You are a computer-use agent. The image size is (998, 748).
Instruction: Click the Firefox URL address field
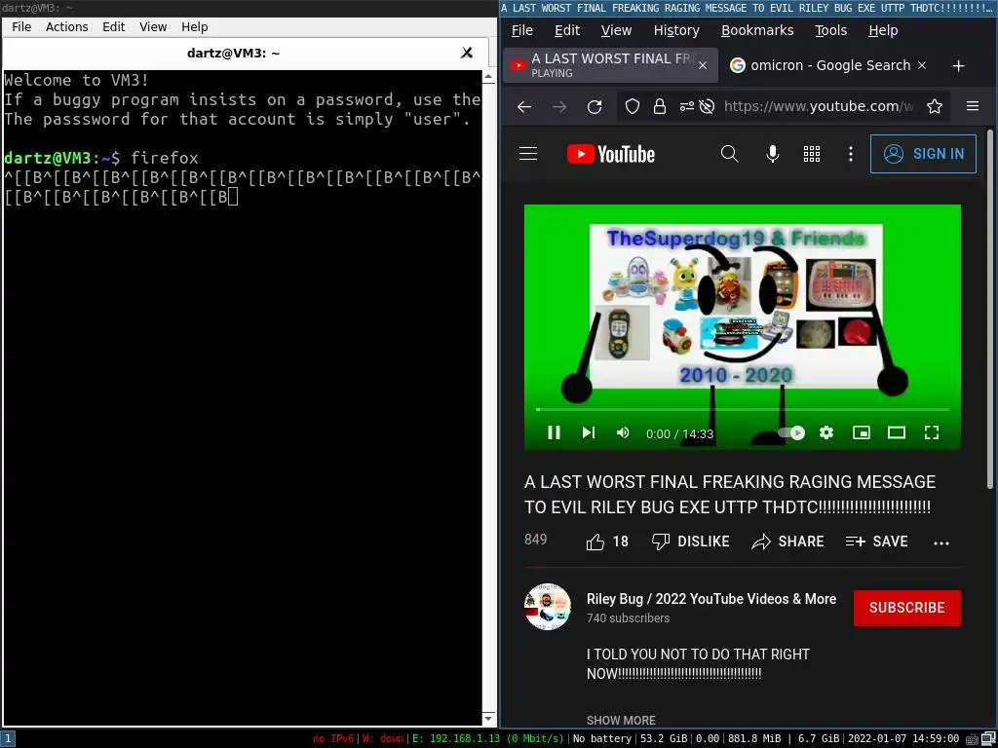(821, 106)
